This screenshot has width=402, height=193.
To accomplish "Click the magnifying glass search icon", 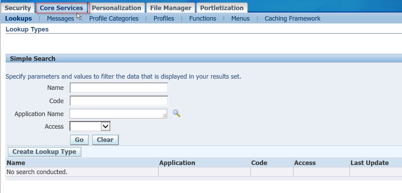I will (x=177, y=114).
